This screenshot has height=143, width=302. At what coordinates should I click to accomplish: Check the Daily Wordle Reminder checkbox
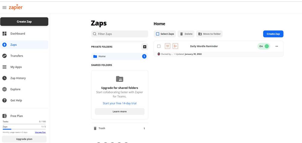pos(159,46)
